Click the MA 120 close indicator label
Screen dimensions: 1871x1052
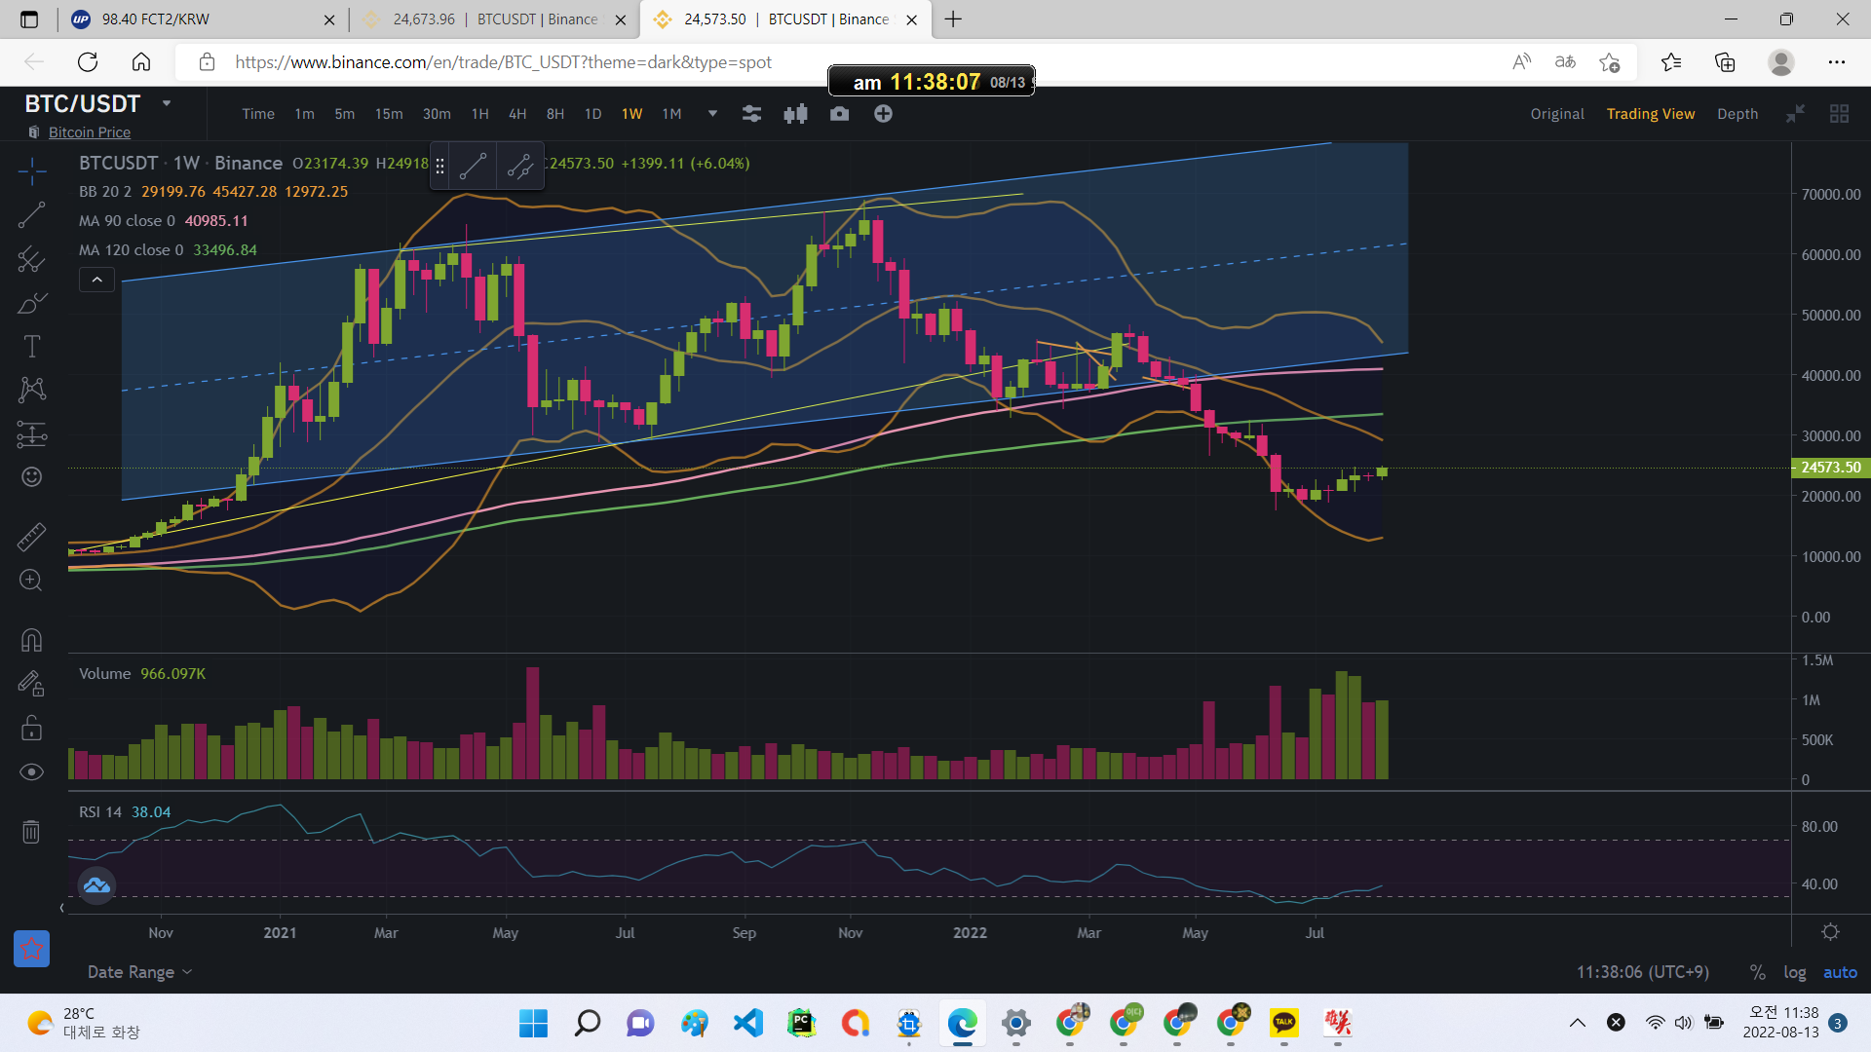point(131,250)
